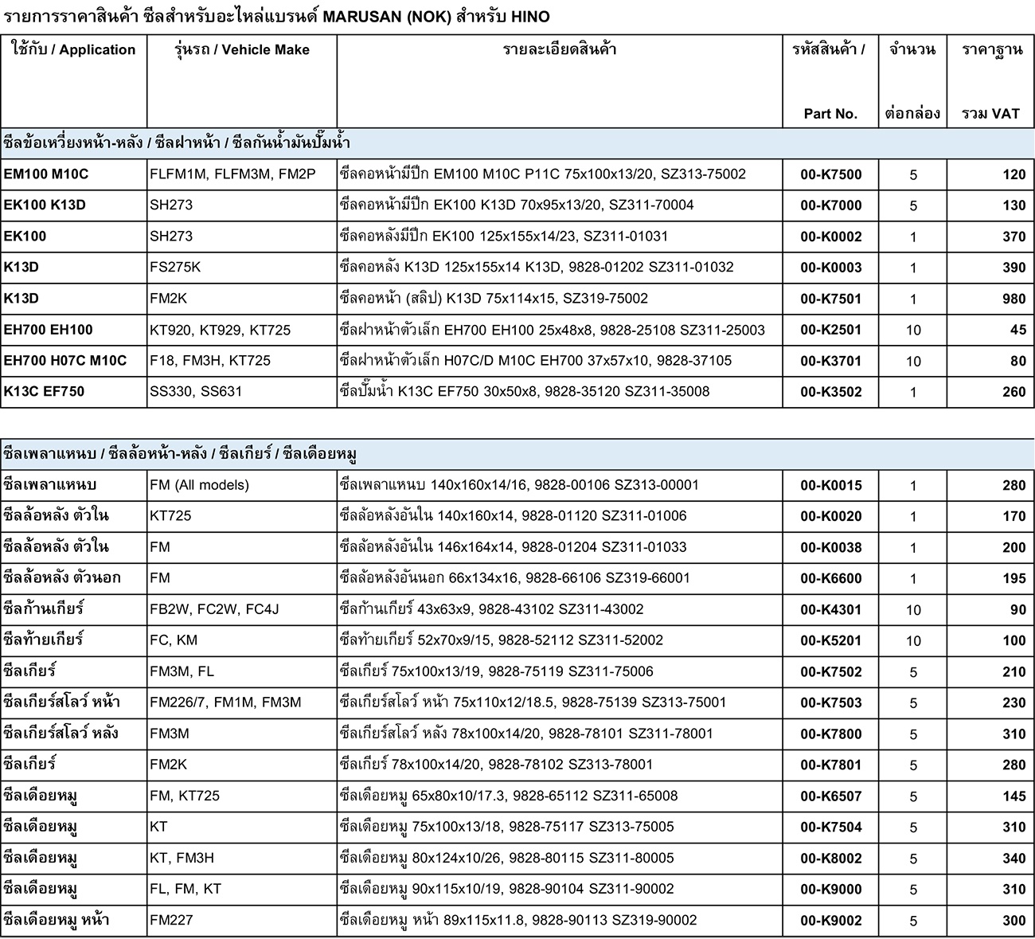Select vehicle make SS330, SS631
The image size is (1035, 939).
coord(196,391)
